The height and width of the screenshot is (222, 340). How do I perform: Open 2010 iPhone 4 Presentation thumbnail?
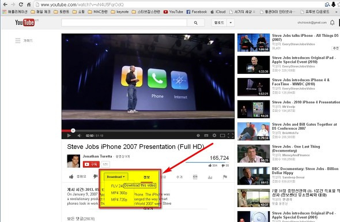click(x=254, y=109)
